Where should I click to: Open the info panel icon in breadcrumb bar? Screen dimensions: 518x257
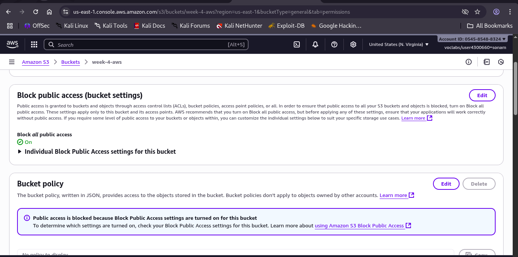469,62
